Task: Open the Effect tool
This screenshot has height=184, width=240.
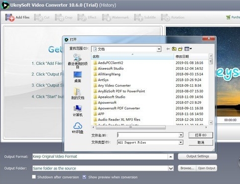Action: 87,18
